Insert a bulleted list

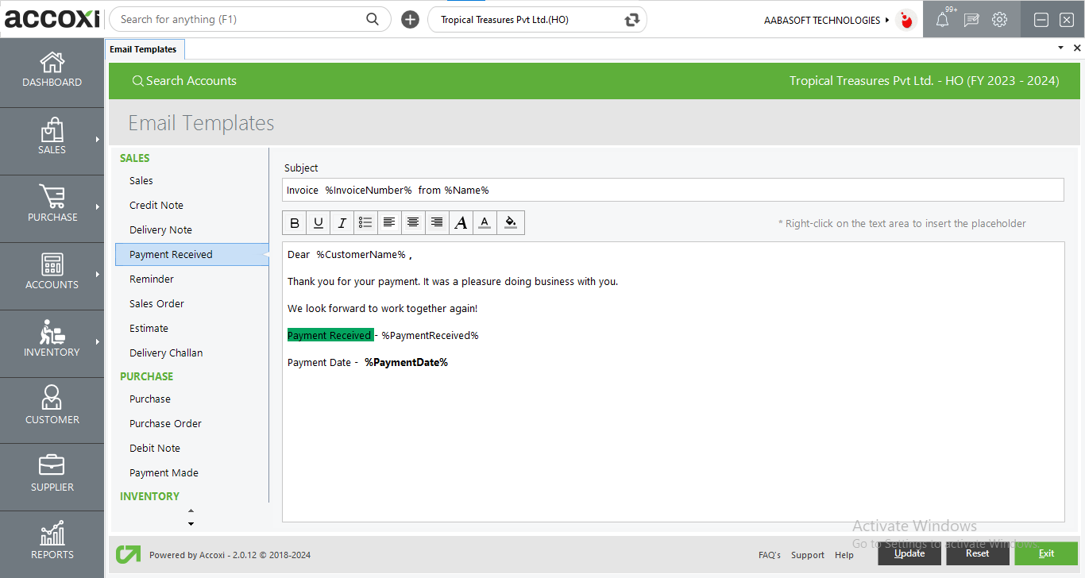pyautogui.click(x=365, y=223)
